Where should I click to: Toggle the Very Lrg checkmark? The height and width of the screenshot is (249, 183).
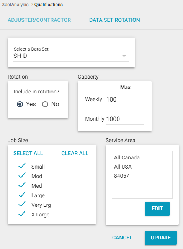point(22,204)
